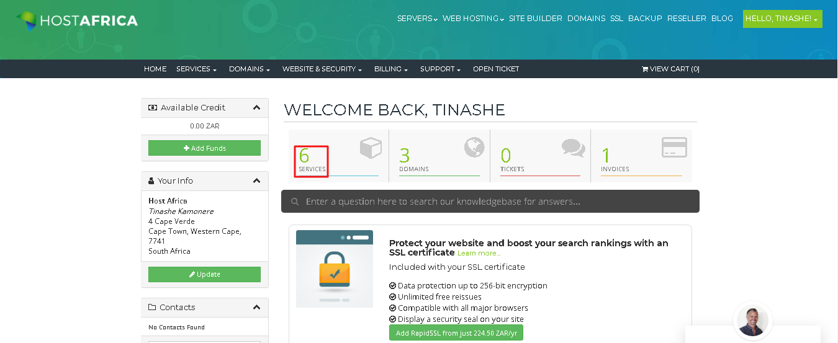
Task: Open the 3 Domains tile
Action: [439, 156]
